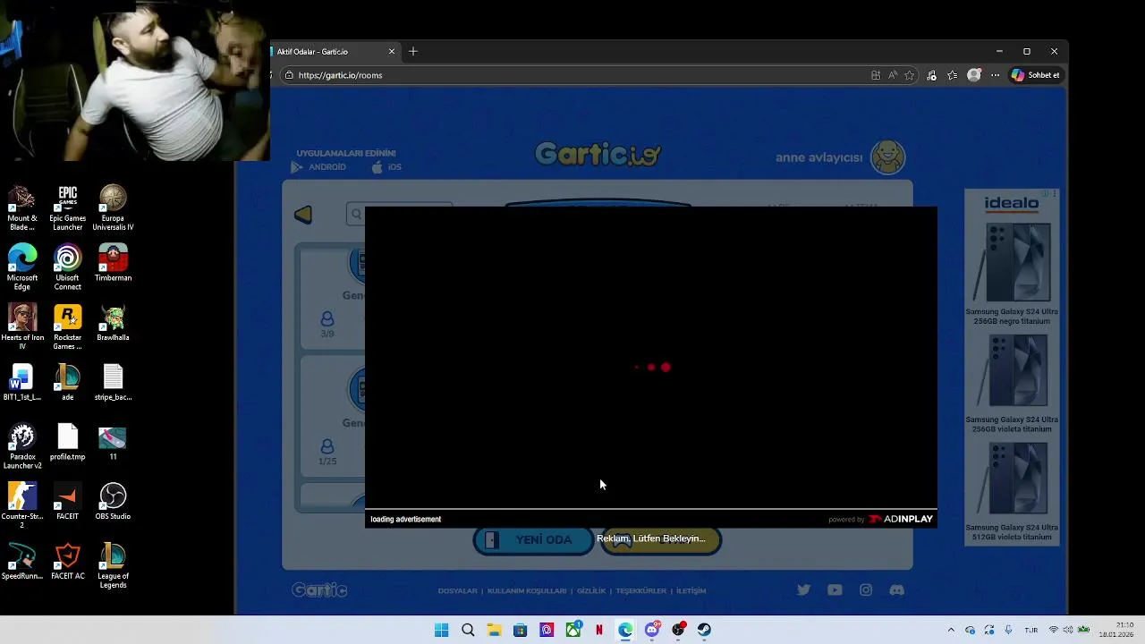Click the Reklam, Lütfen Bekleyin button
The image size is (1145, 644).
coord(661,540)
